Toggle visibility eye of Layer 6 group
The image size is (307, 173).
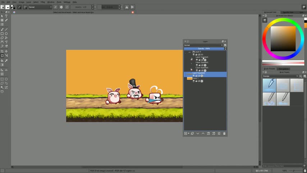point(194,54)
